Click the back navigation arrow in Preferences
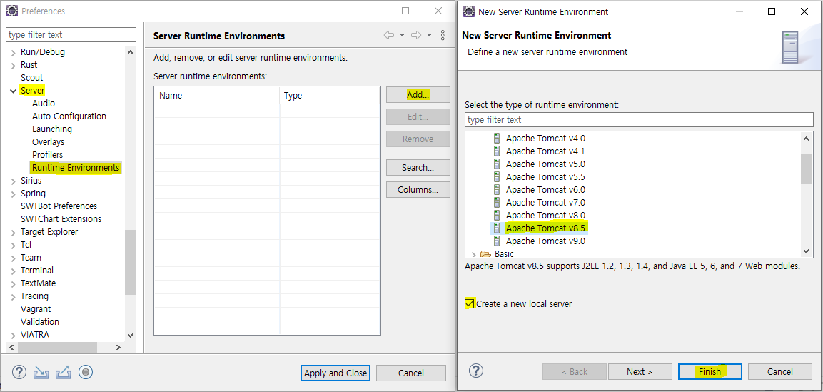 click(389, 35)
